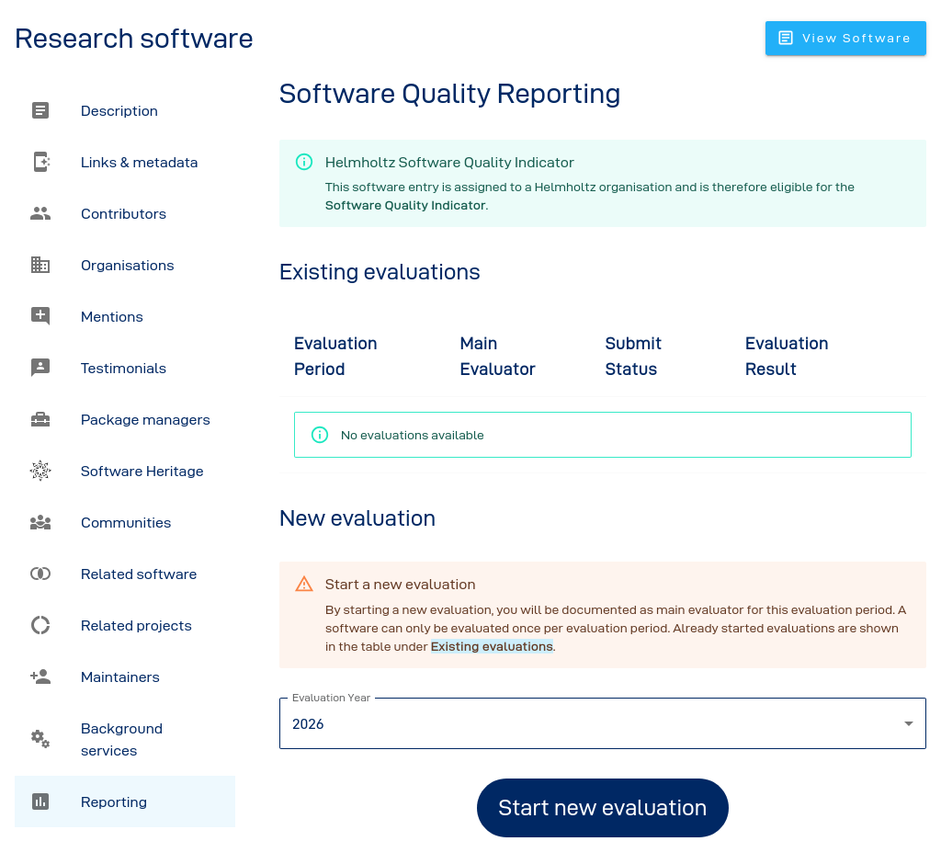Select the active Reporting menu item
The width and height of the screenshot is (941, 864).
(x=125, y=801)
